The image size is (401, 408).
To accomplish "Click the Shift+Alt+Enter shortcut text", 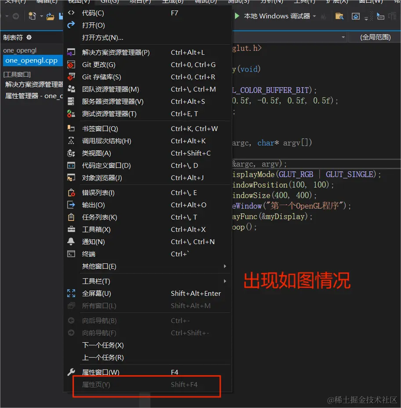I will [196, 293].
